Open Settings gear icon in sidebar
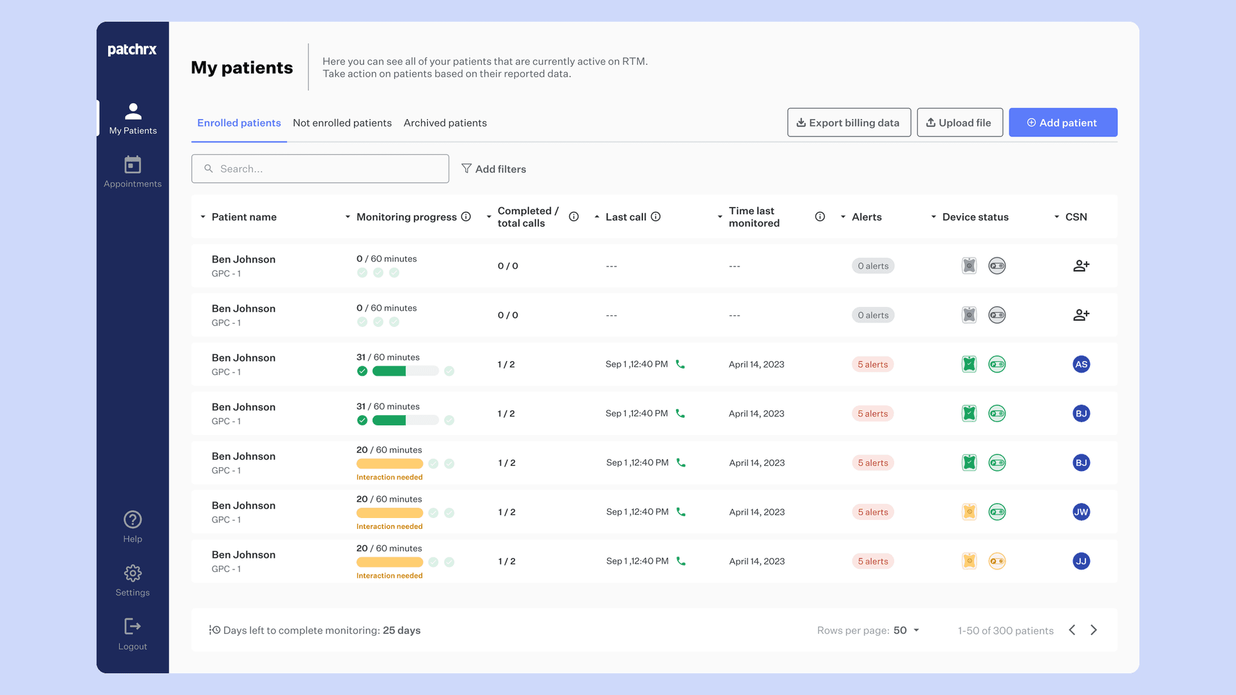 coord(133,573)
